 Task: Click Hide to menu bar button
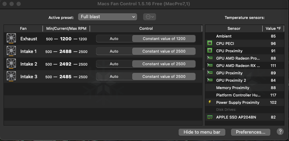tap(202, 132)
